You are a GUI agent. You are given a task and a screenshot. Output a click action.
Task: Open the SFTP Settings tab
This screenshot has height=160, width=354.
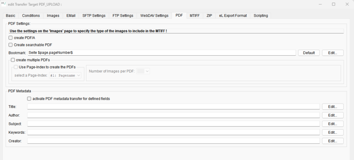[x=94, y=16]
